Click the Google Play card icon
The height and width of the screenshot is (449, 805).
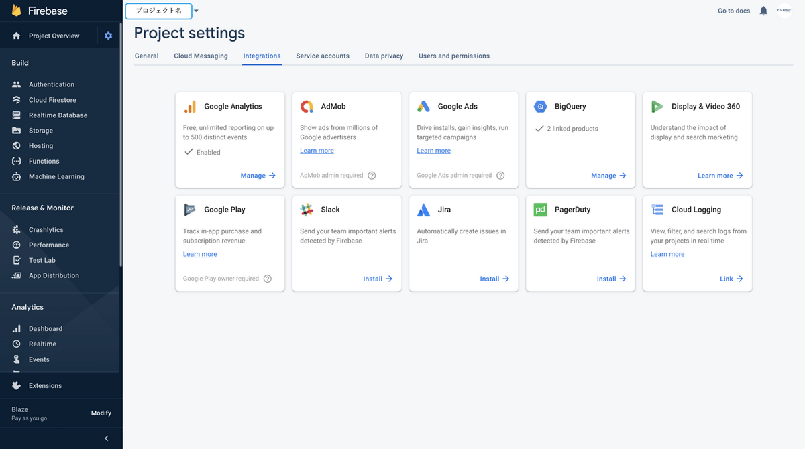click(190, 210)
